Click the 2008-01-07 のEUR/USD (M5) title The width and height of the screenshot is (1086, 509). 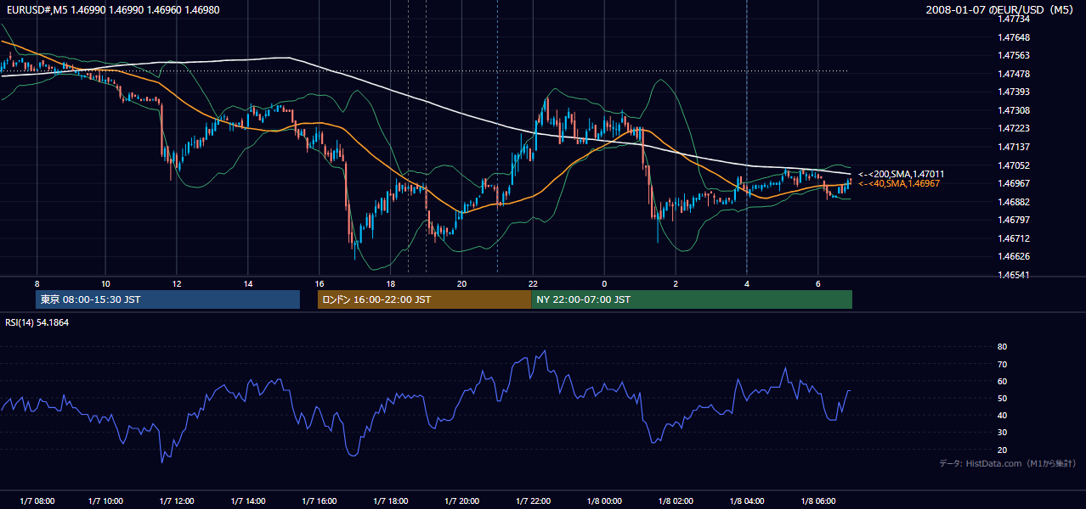(1001, 9)
